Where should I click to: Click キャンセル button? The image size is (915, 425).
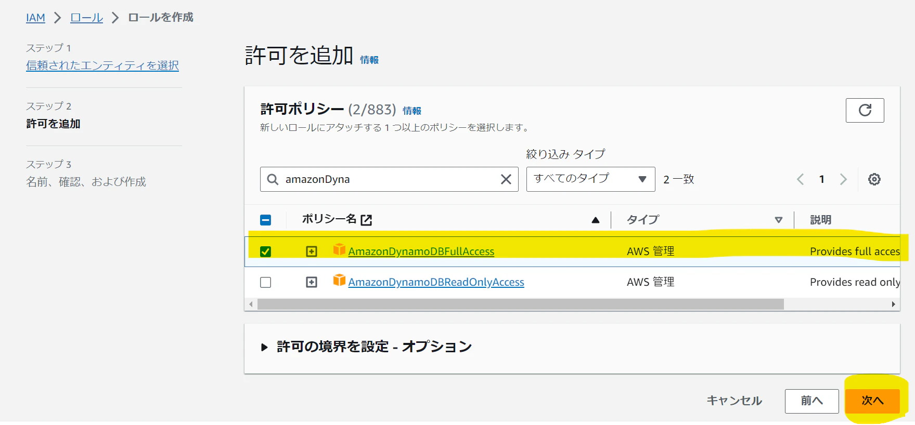point(734,401)
